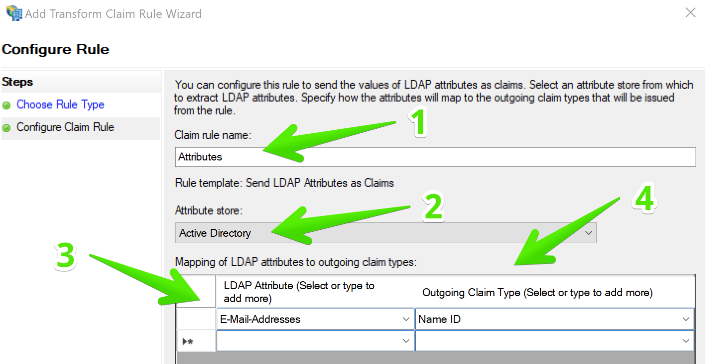Click the LDAP Attribute column header
The height and width of the screenshot is (364, 705).
[x=316, y=292]
